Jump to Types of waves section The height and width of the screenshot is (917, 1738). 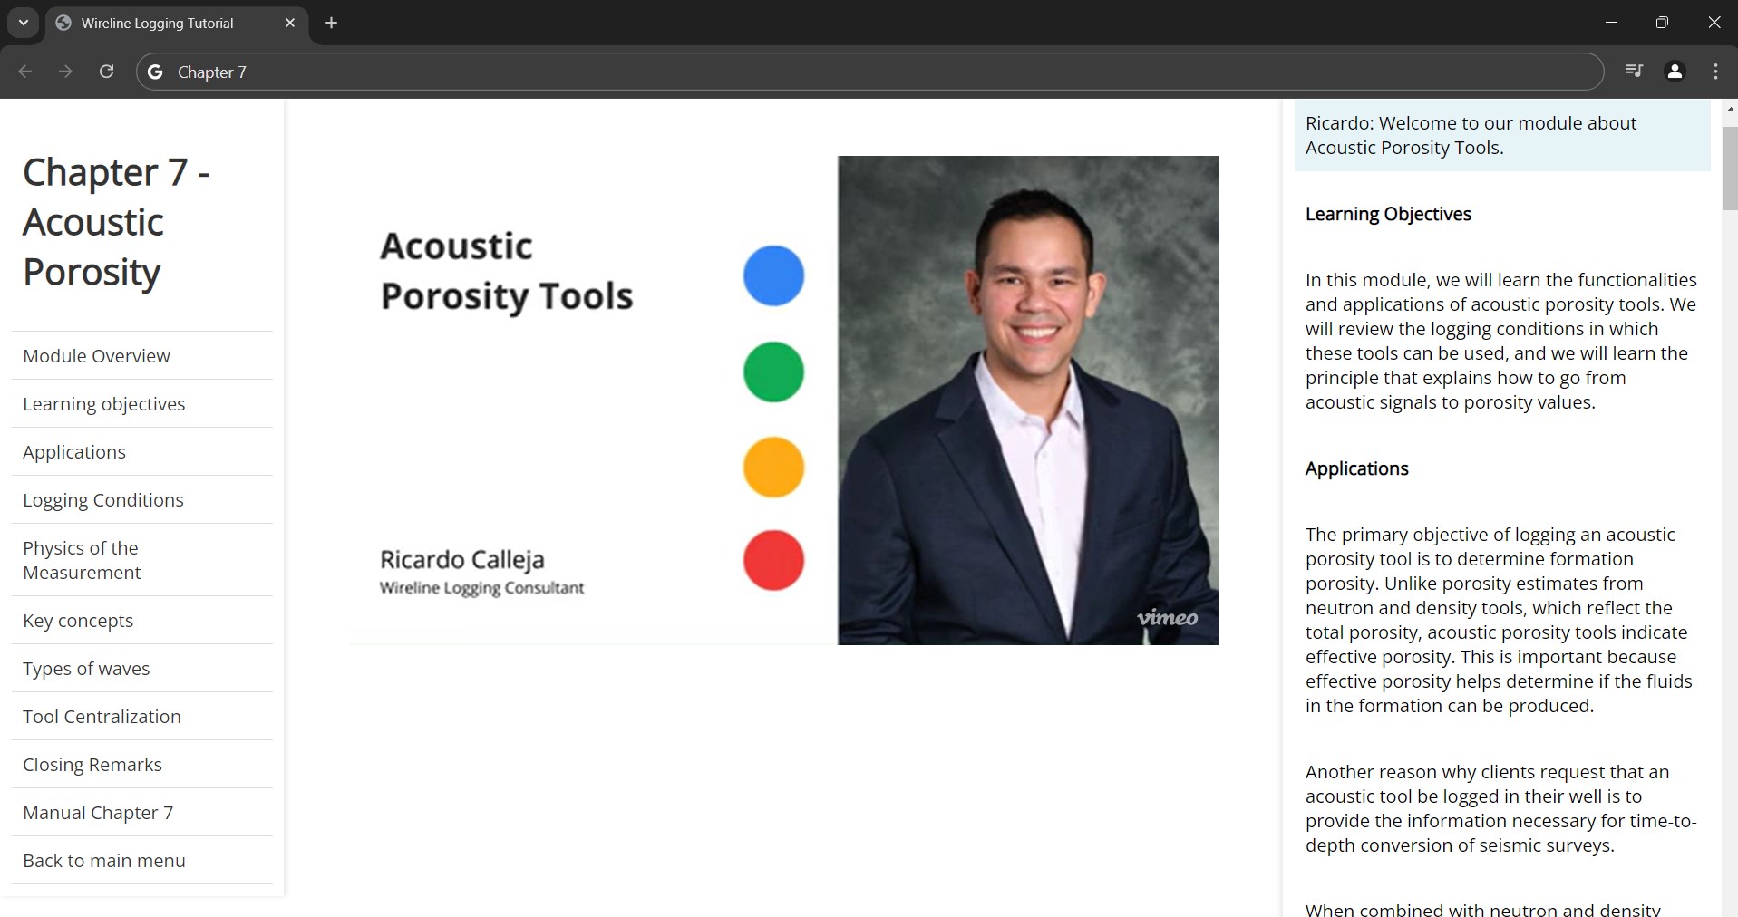[x=86, y=669]
